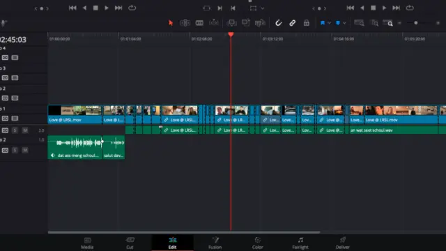The height and width of the screenshot is (251, 446).
Task: Click the Match Frame icon
Action: coord(207,8)
